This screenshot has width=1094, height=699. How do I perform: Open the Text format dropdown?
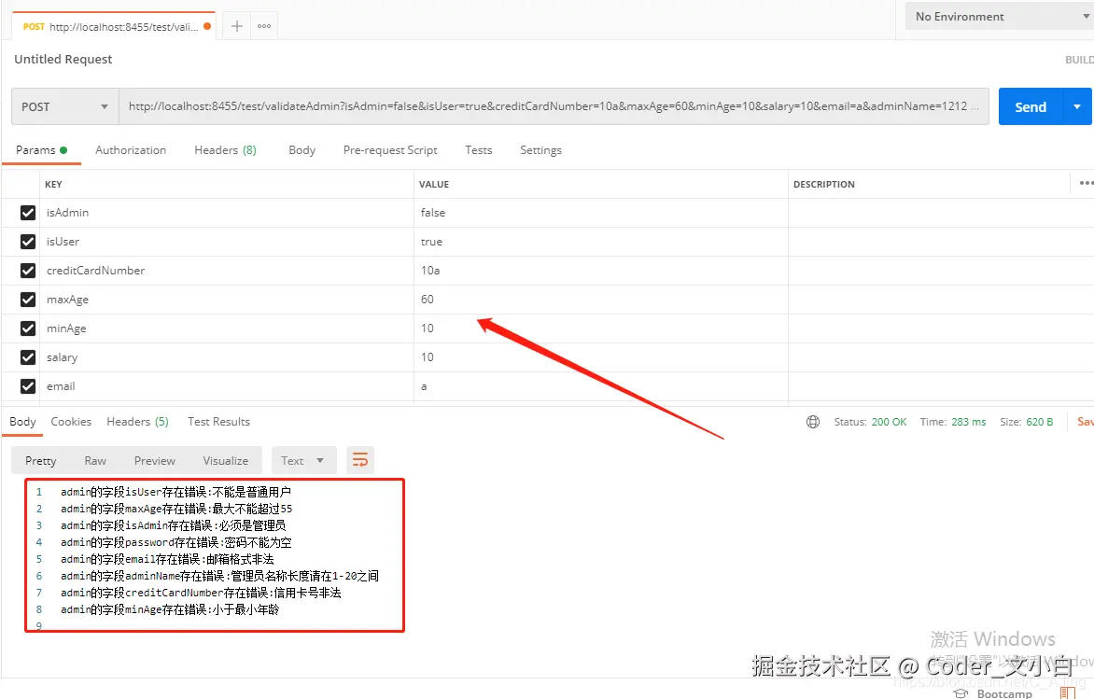coord(302,460)
